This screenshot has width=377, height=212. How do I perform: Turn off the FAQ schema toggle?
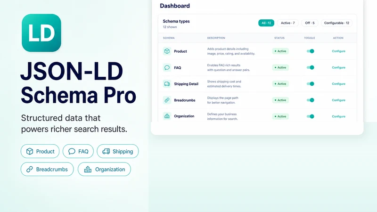311,67
